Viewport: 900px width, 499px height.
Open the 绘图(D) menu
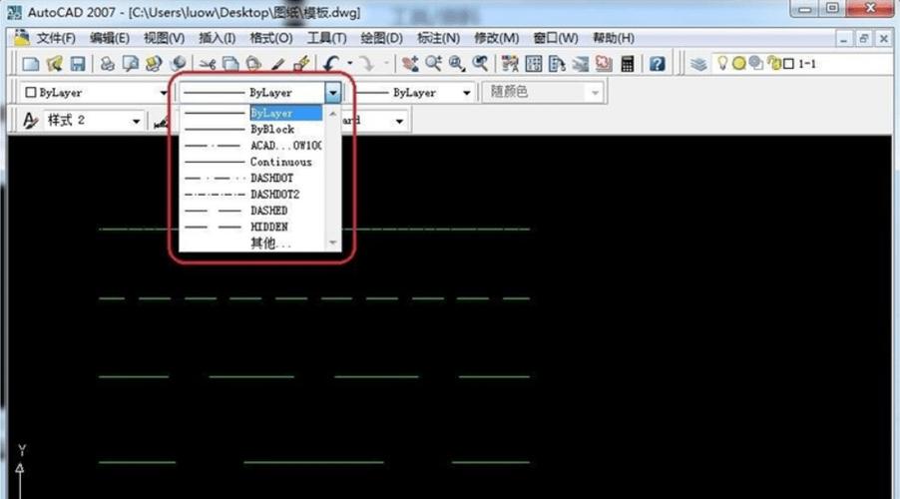tap(380, 38)
